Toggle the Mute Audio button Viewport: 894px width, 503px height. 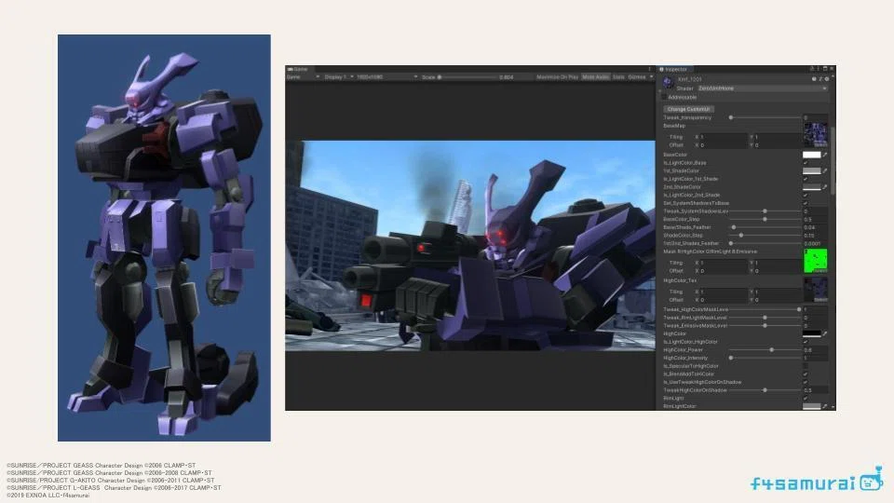click(x=595, y=77)
